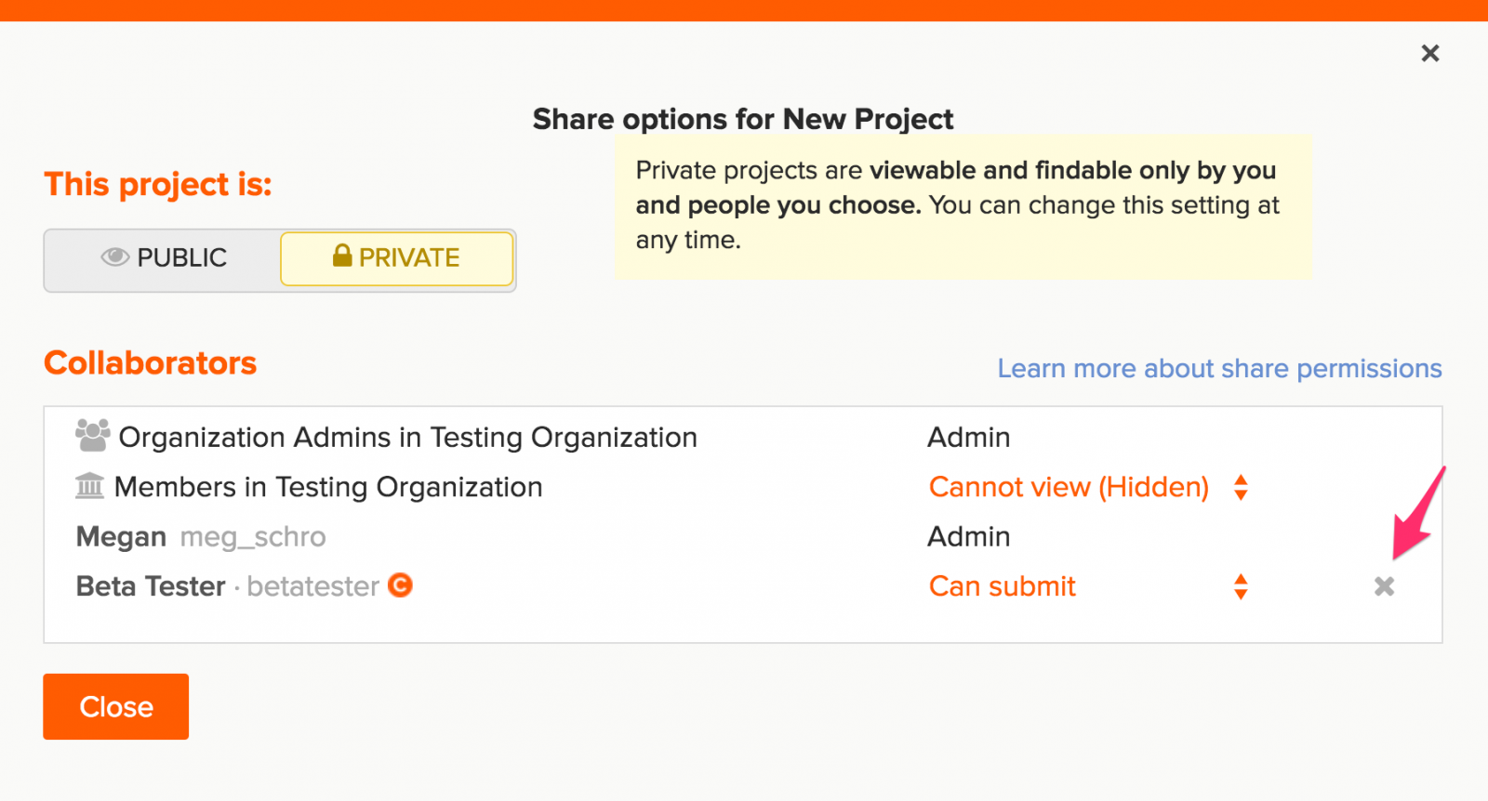Screen dimensions: 1488x801
Task: Click arrows next to Cannot view (Hidden)
Action: (x=1241, y=487)
